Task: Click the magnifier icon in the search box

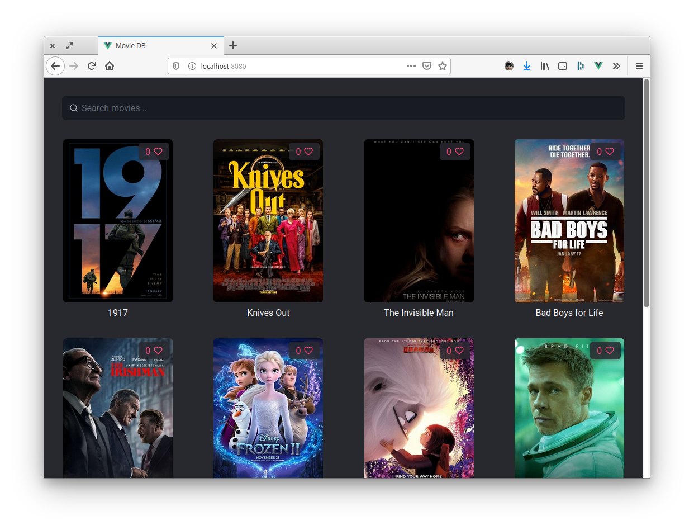Action: click(x=73, y=108)
